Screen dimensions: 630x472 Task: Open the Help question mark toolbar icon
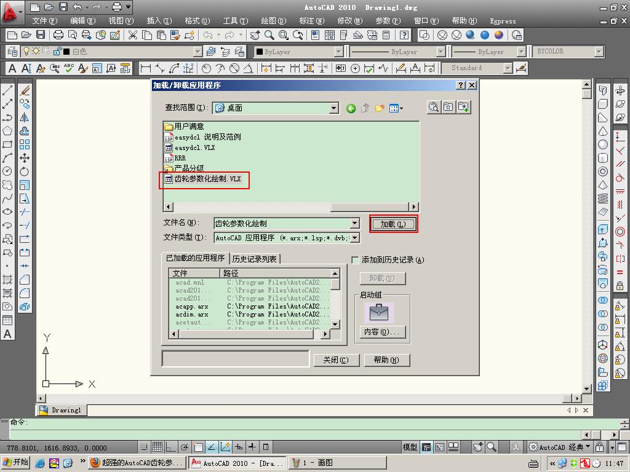point(404,35)
